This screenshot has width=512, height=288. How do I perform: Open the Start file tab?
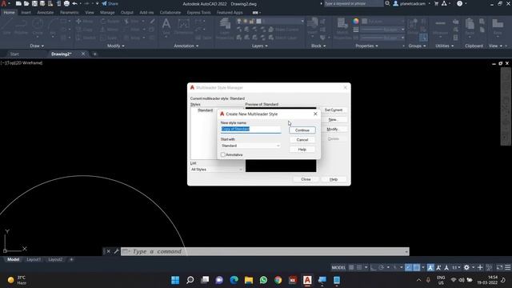(14, 54)
